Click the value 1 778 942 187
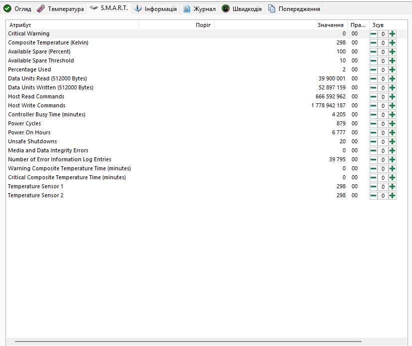This screenshot has width=412, height=346. tap(328, 106)
